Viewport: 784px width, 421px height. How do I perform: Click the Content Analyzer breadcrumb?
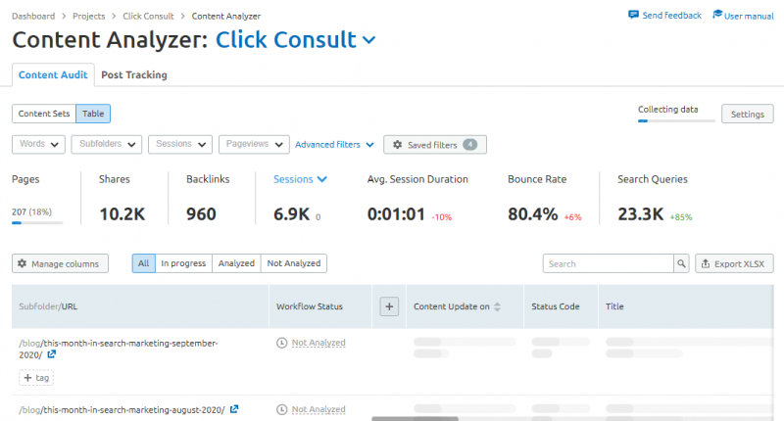point(226,16)
